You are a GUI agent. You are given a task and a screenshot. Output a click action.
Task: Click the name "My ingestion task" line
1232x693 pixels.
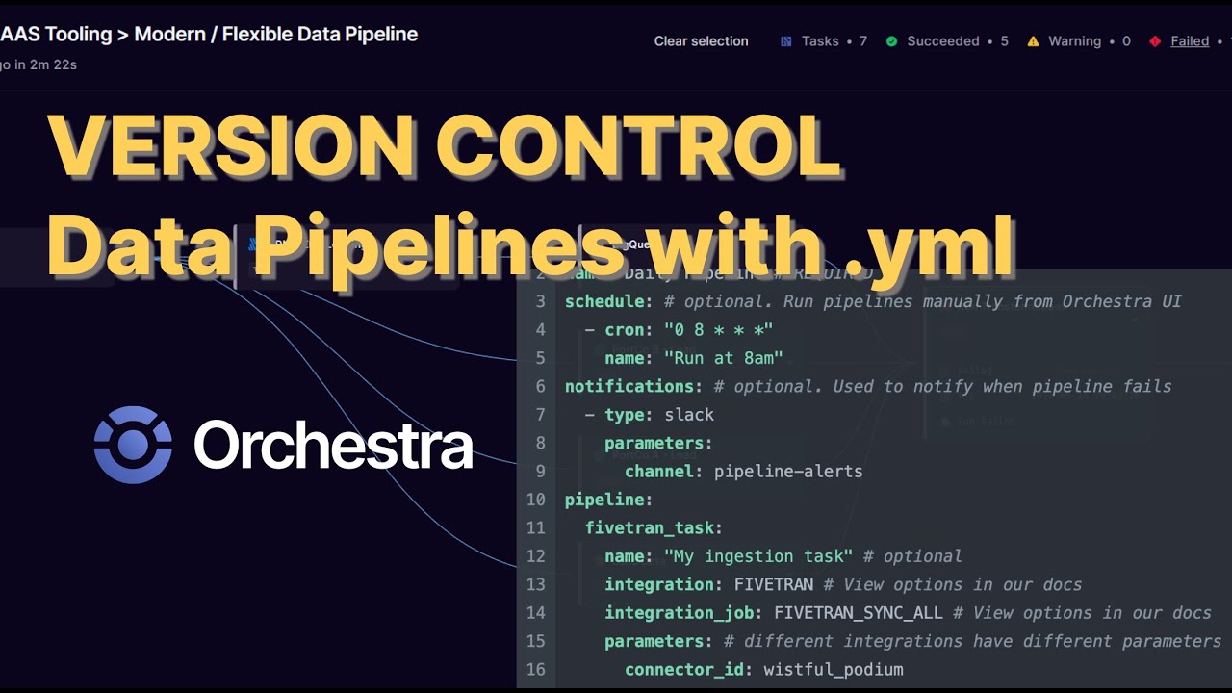click(x=783, y=556)
